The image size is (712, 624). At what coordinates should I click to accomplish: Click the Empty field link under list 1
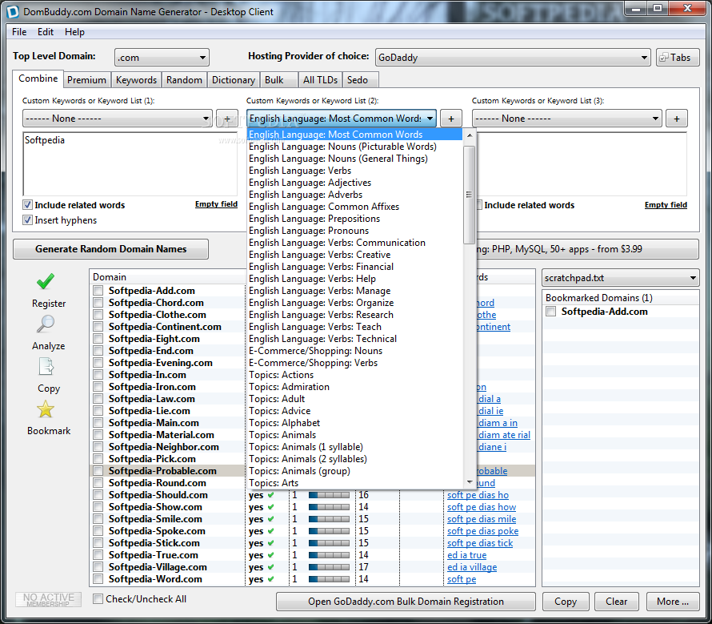[216, 204]
